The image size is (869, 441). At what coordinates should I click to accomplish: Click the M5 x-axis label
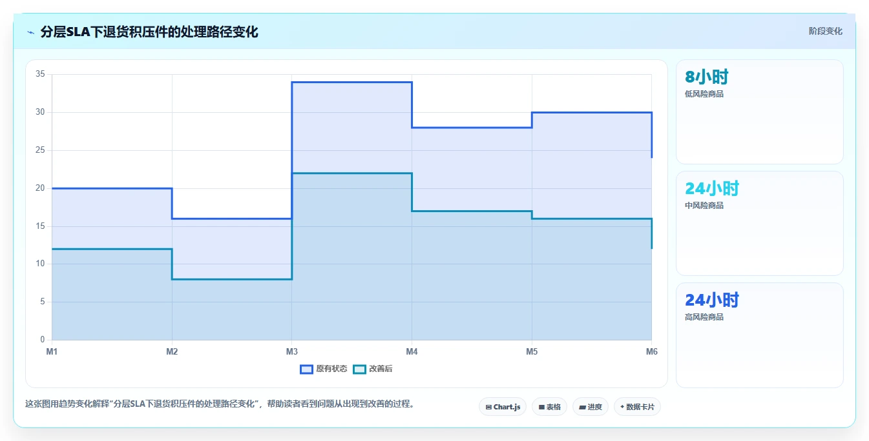532,351
